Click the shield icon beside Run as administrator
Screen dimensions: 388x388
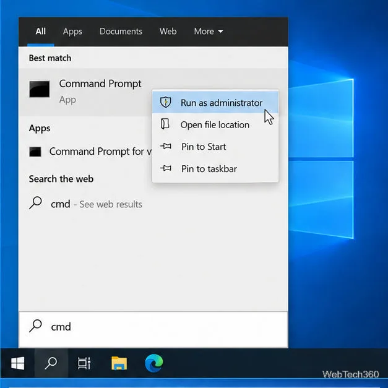point(166,102)
